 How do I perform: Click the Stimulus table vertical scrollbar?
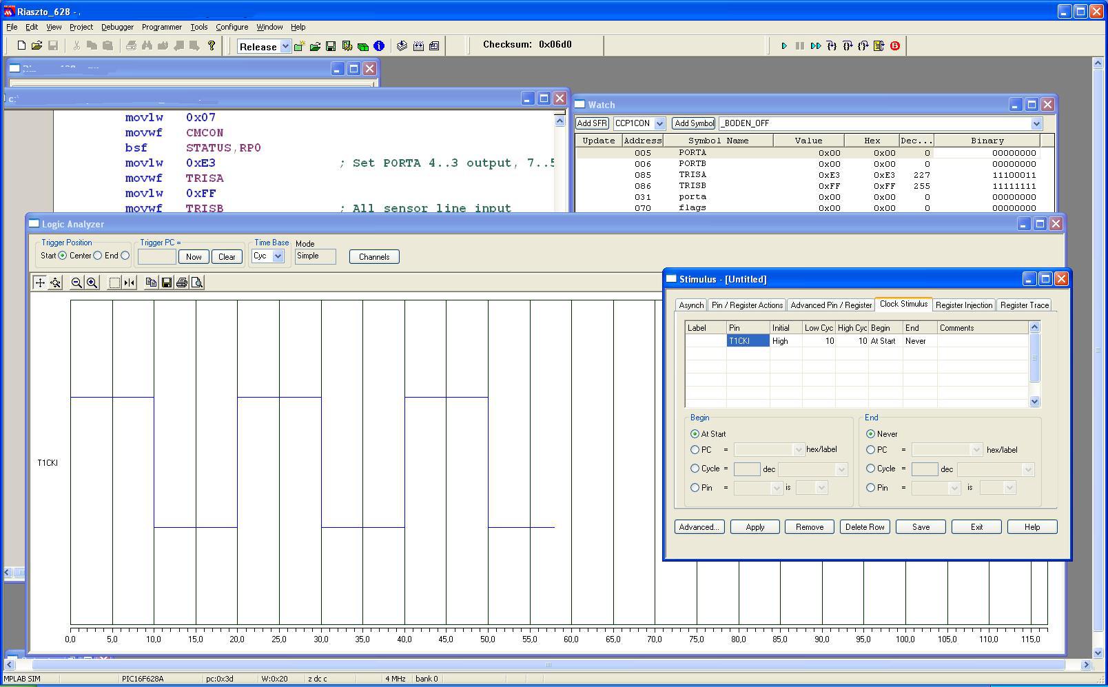tap(1034, 364)
